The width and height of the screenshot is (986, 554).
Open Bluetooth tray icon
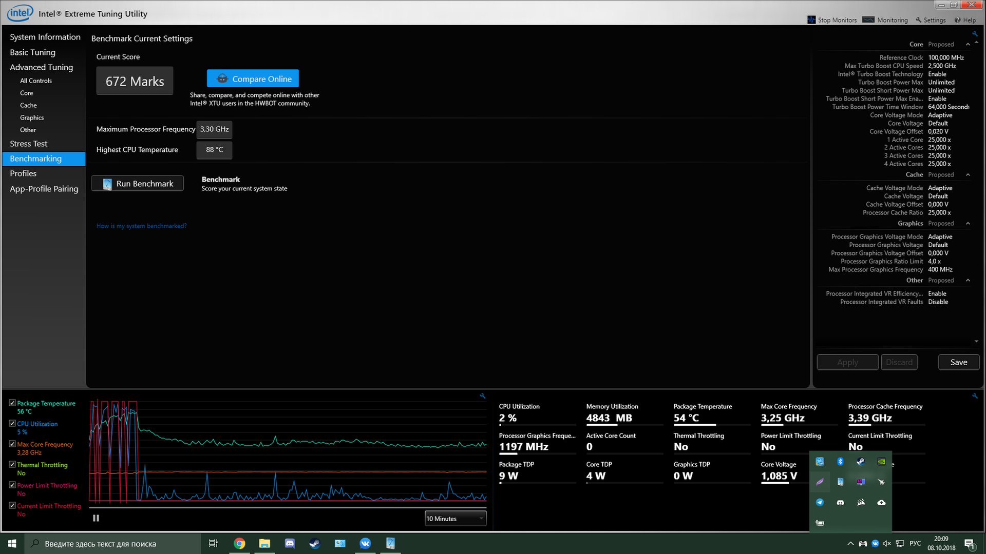841,462
